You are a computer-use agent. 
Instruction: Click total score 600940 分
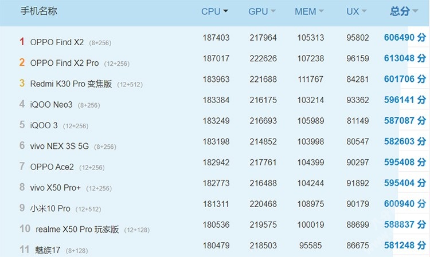pos(405,204)
